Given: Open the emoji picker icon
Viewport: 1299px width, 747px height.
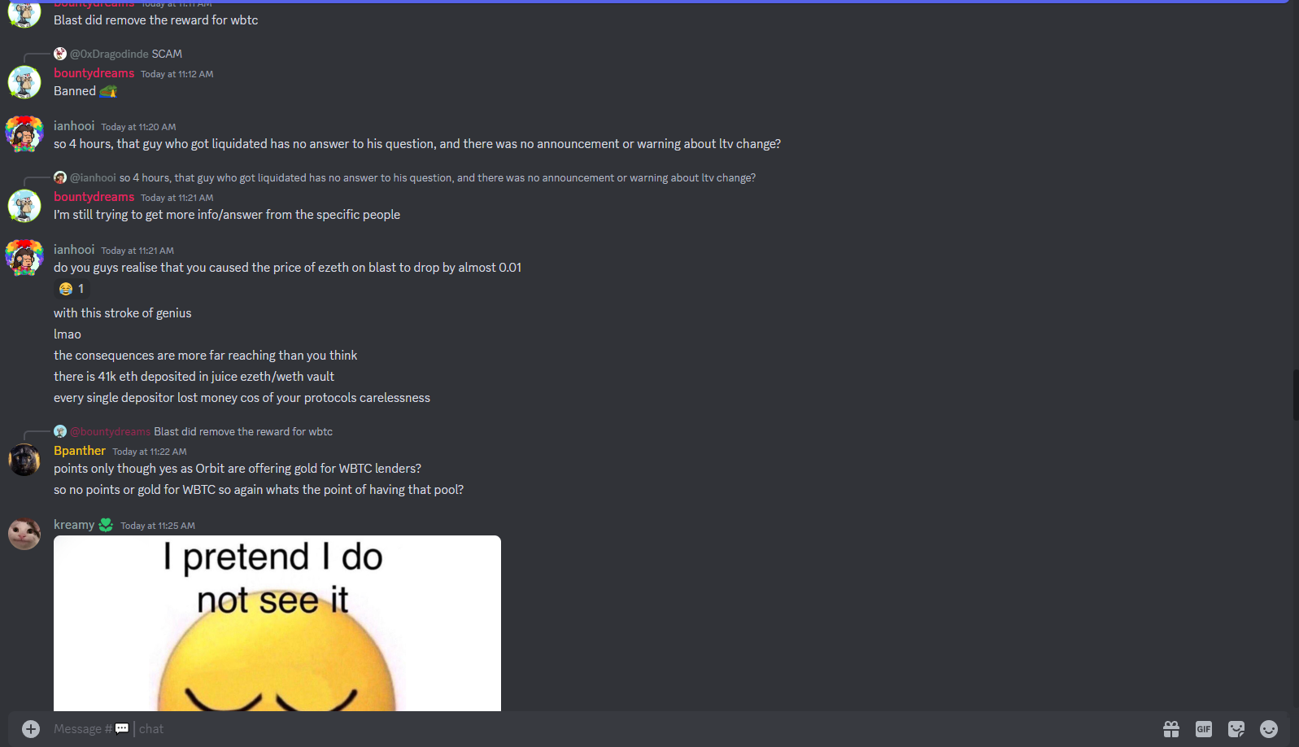Looking at the screenshot, I should pos(1269,729).
